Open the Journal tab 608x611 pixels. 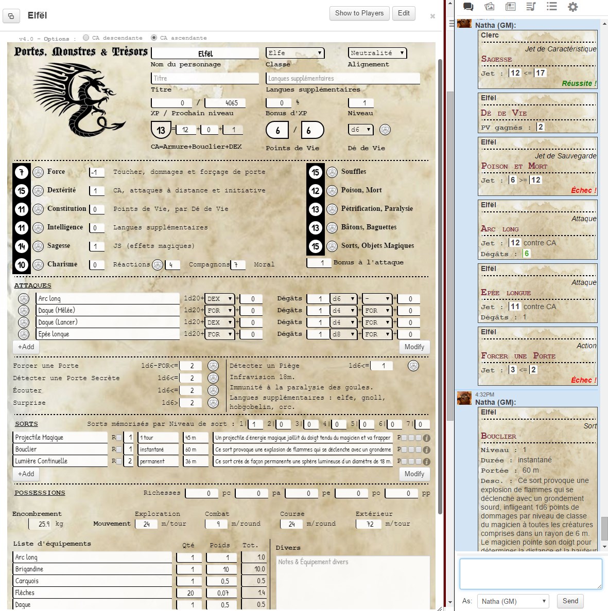click(x=510, y=7)
